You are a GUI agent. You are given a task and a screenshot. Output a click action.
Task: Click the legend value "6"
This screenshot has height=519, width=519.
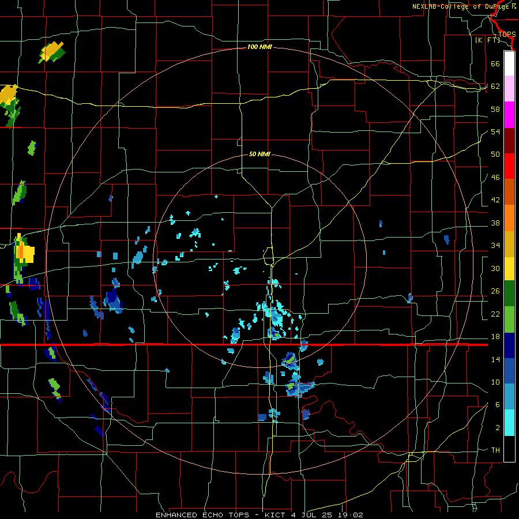tap(497, 405)
